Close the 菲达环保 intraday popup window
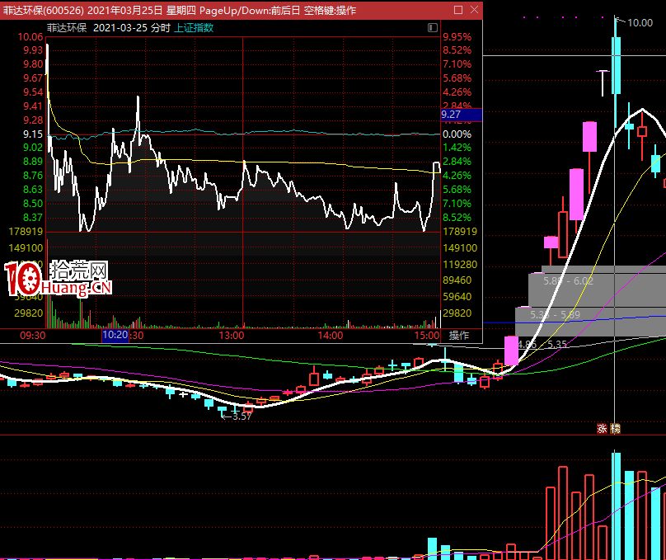This screenshot has width=666, height=560. [x=475, y=10]
